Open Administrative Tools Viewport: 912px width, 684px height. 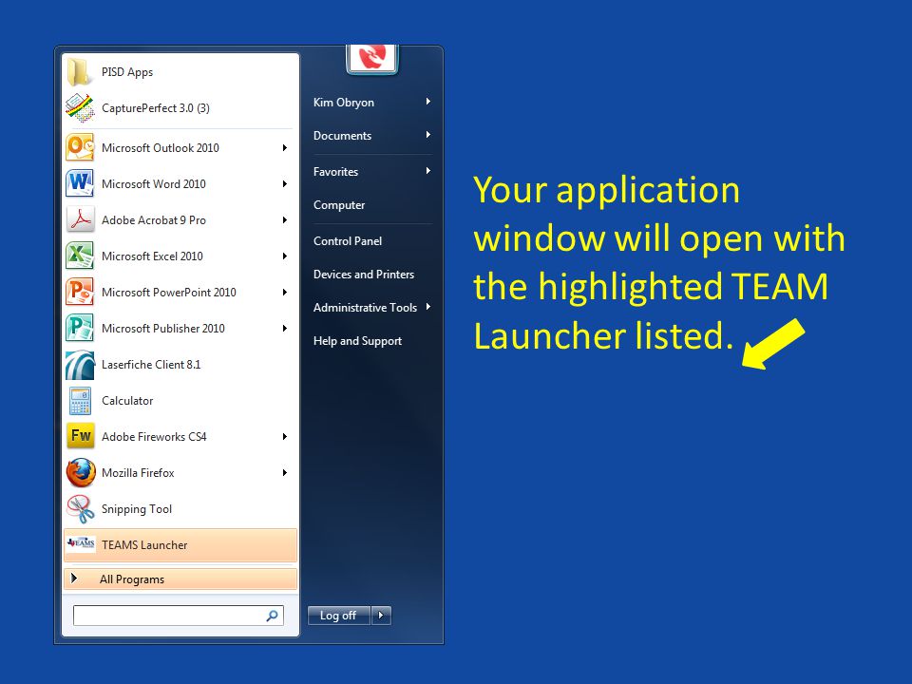point(365,307)
